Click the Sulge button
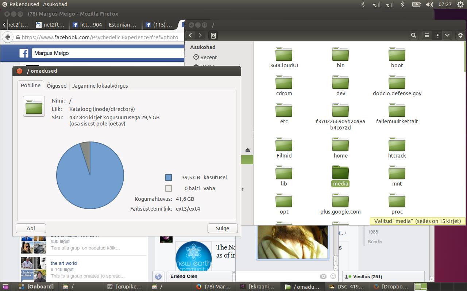 pyautogui.click(x=223, y=228)
